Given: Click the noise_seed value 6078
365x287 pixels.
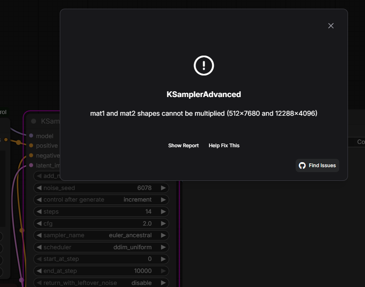Looking at the screenshot, I should click(145, 188).
